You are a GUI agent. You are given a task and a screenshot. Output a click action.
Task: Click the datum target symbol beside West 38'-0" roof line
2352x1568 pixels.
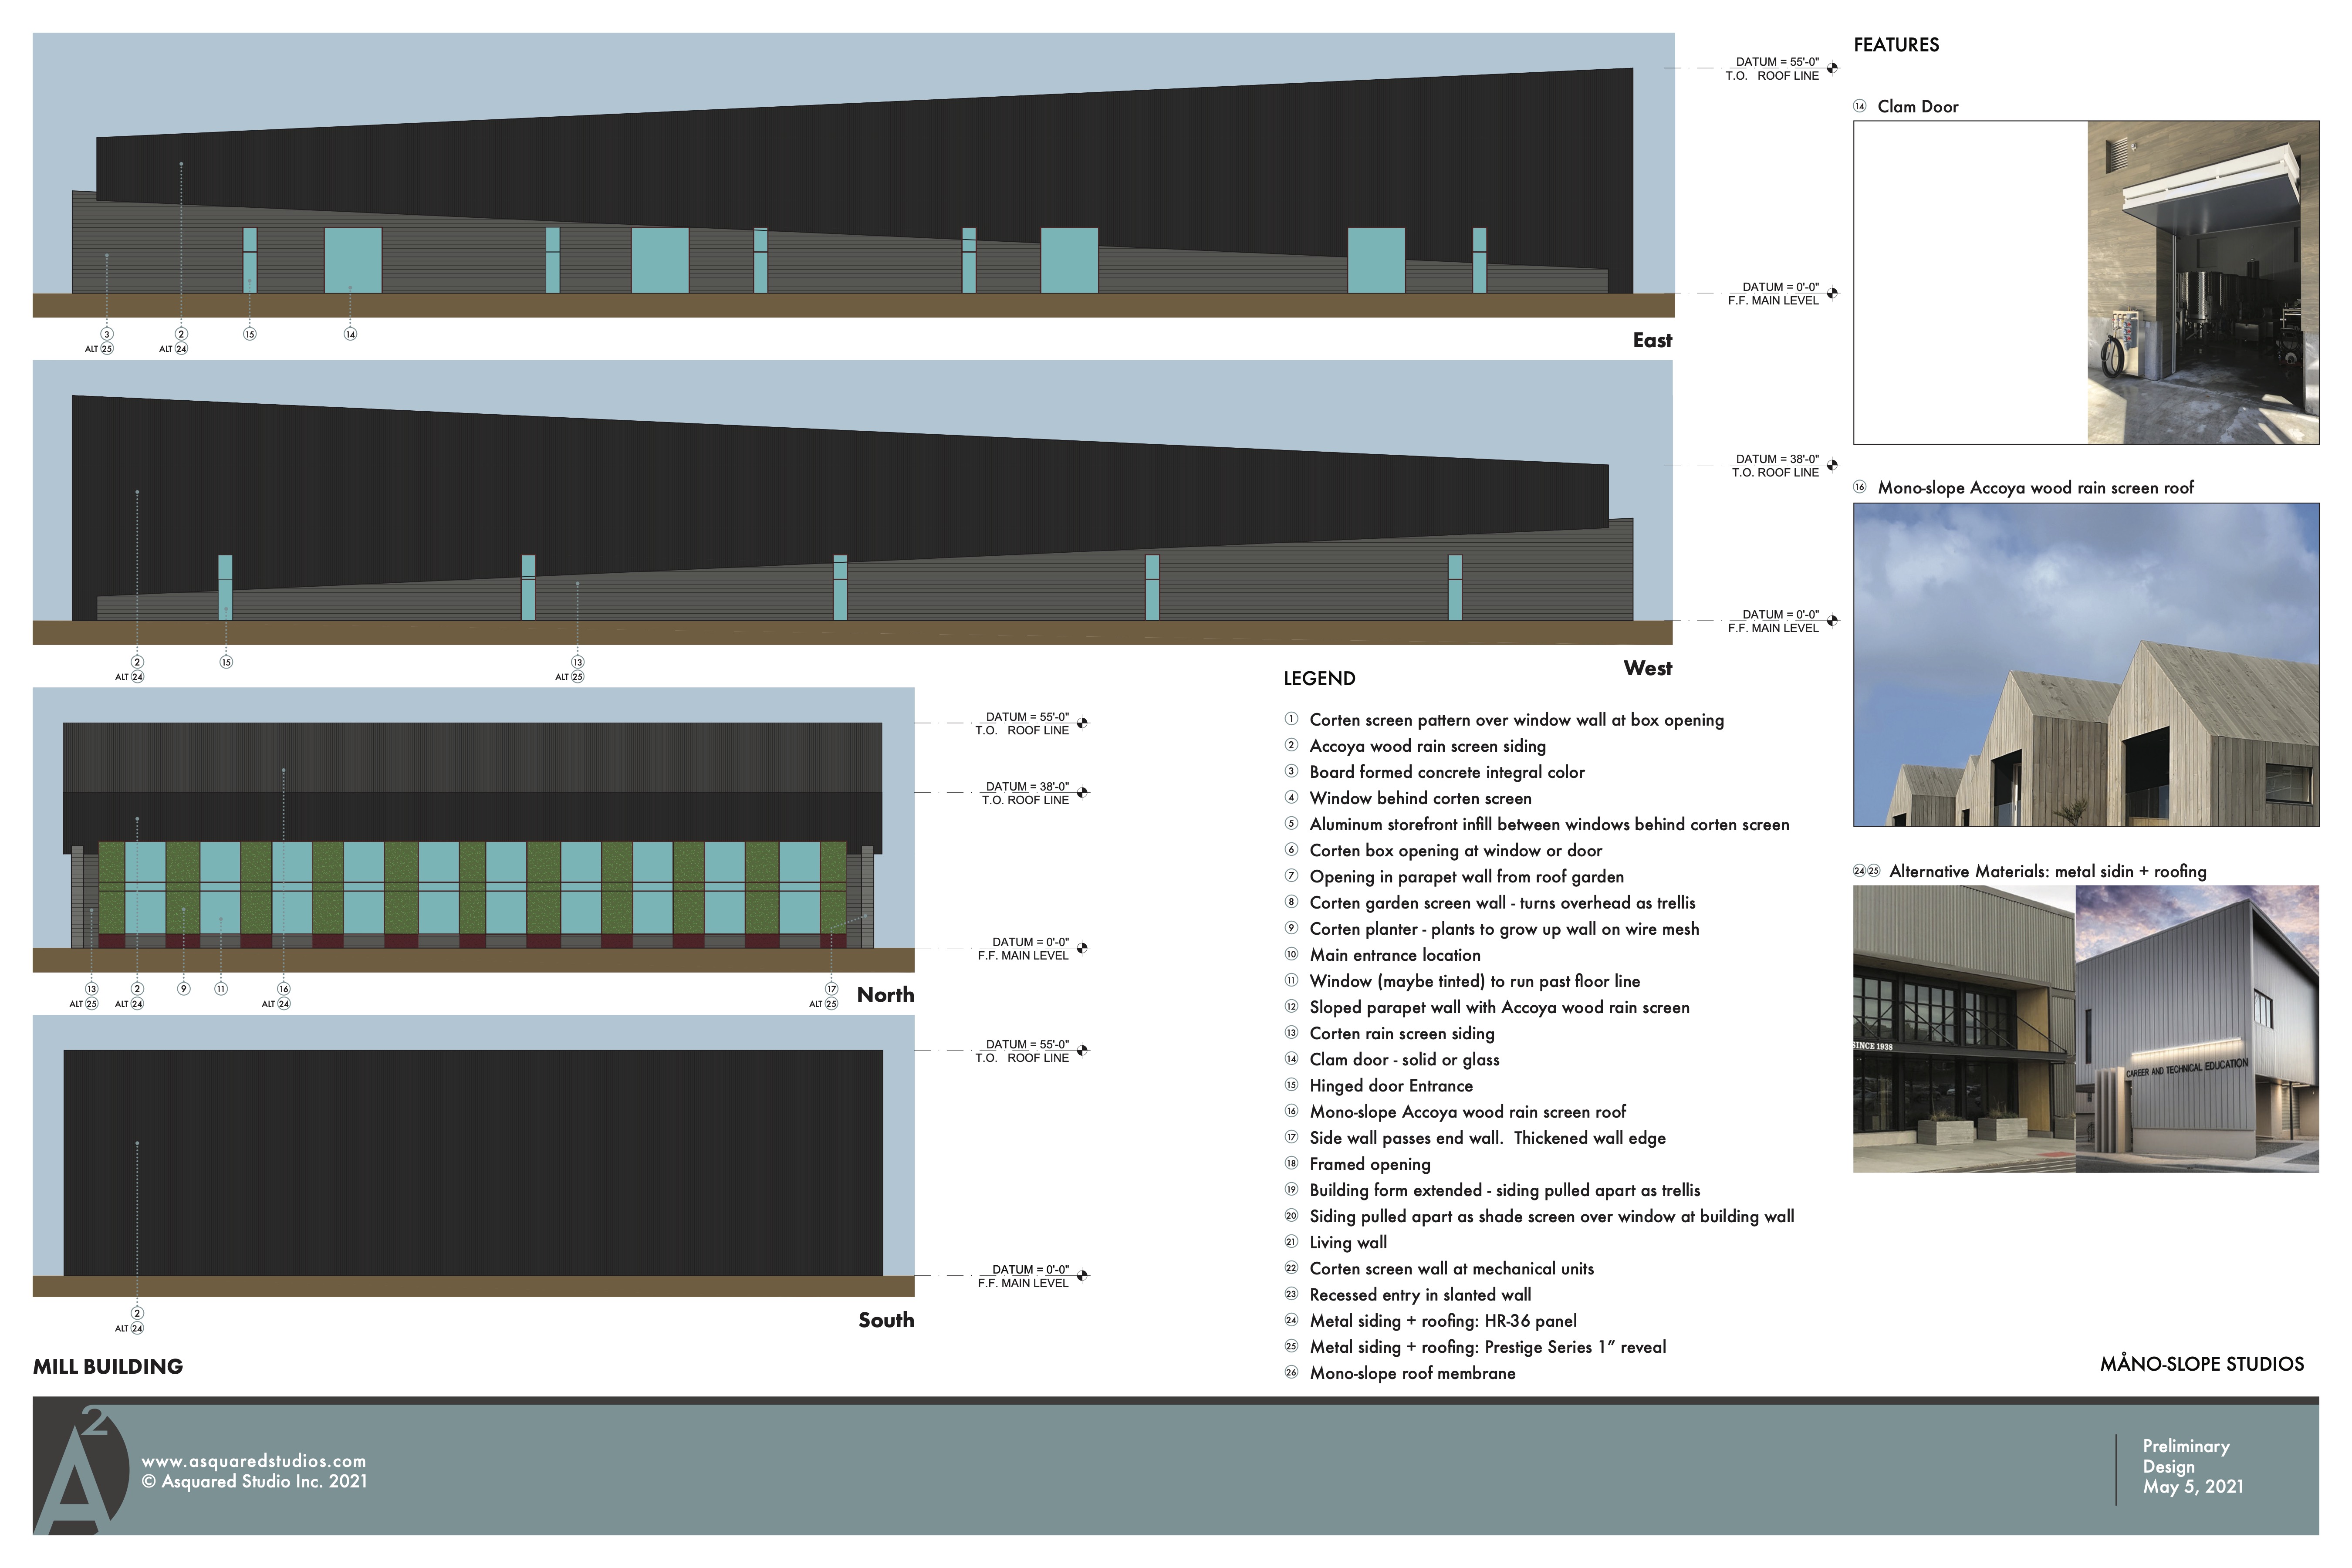[x=1832, y=465]
